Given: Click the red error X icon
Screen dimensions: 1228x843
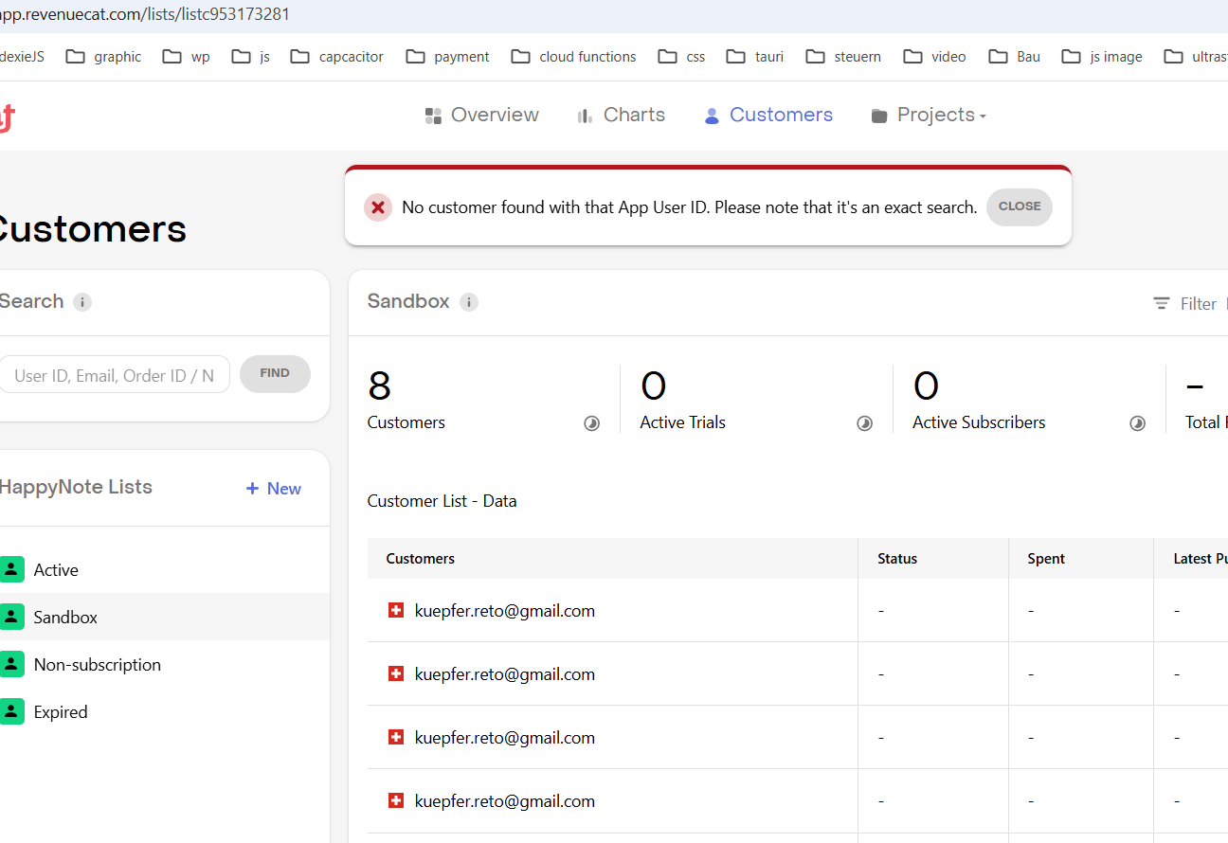Looking at the screenshot, I should pyautogui.click(x=378, y=207).
